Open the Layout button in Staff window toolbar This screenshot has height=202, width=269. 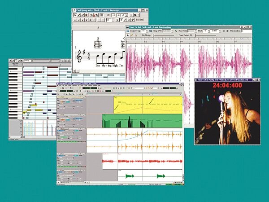(102, 15)
